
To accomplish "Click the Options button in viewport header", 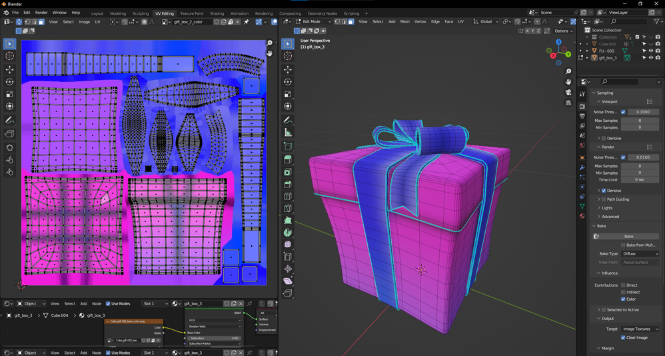I will pos(563,31).
